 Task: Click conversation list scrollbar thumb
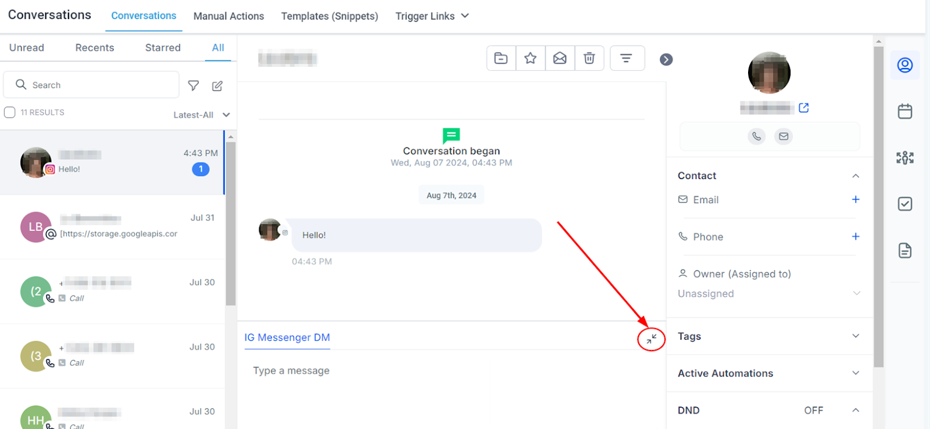[231, 223]
